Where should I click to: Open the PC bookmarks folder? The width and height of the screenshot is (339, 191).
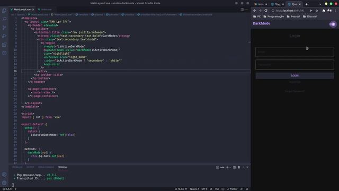(257, 16)
